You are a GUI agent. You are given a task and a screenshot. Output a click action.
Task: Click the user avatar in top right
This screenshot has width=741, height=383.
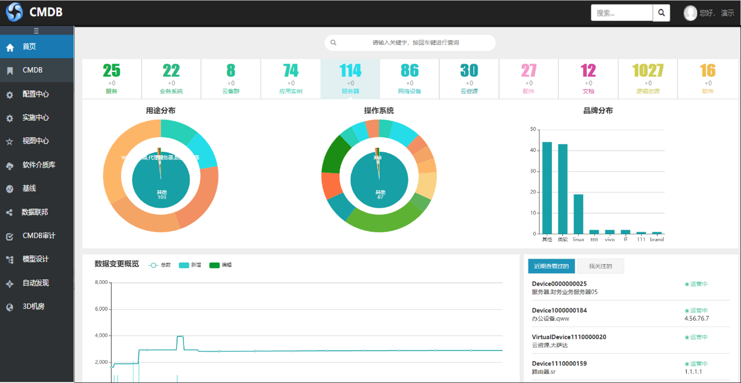(690, 13)
